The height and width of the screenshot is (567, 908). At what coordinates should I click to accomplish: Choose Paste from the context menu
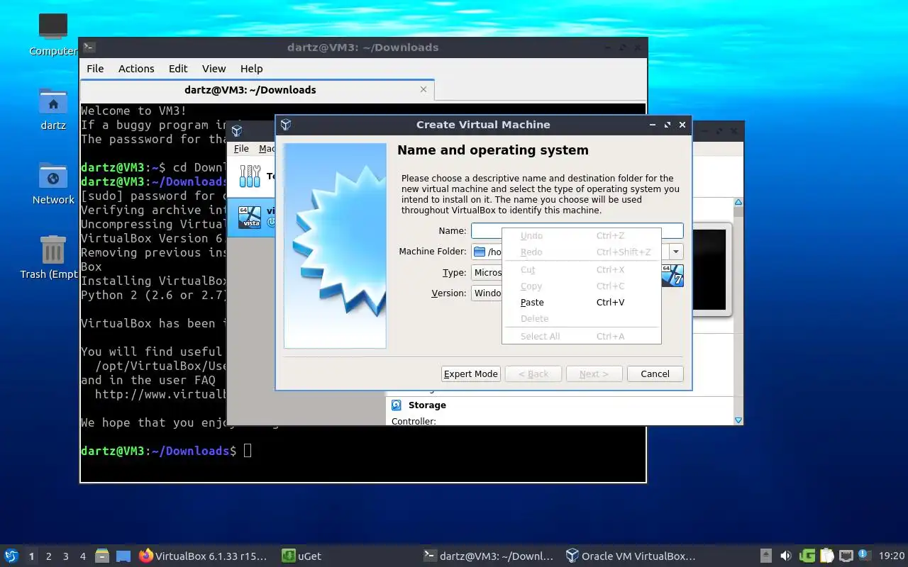(581, 303)
